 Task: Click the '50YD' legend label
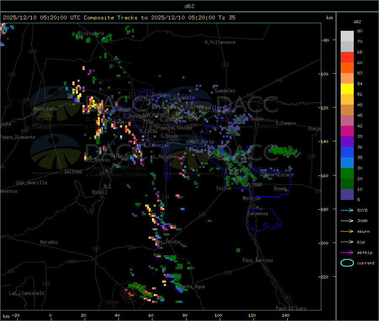click(362, 210)
